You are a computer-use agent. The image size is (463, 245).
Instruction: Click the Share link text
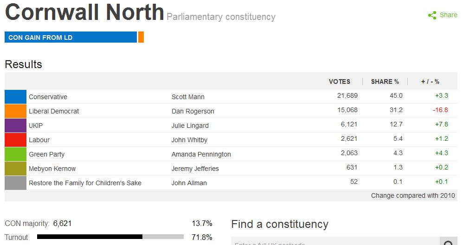click(x=448, y=15)
